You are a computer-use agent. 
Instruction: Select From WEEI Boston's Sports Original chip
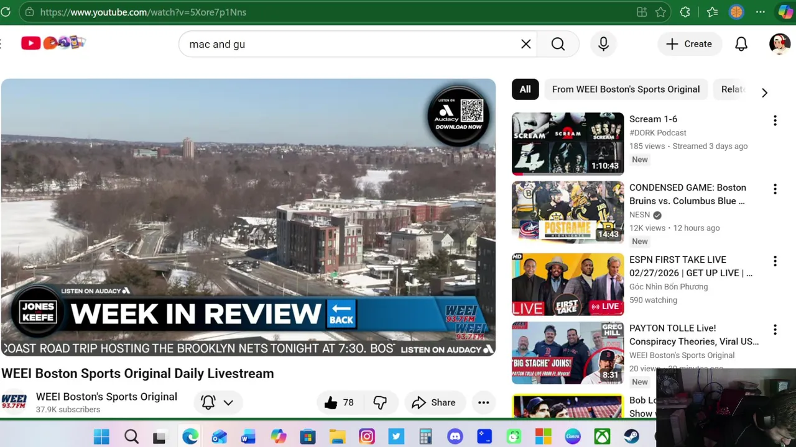tap(626, 89)
